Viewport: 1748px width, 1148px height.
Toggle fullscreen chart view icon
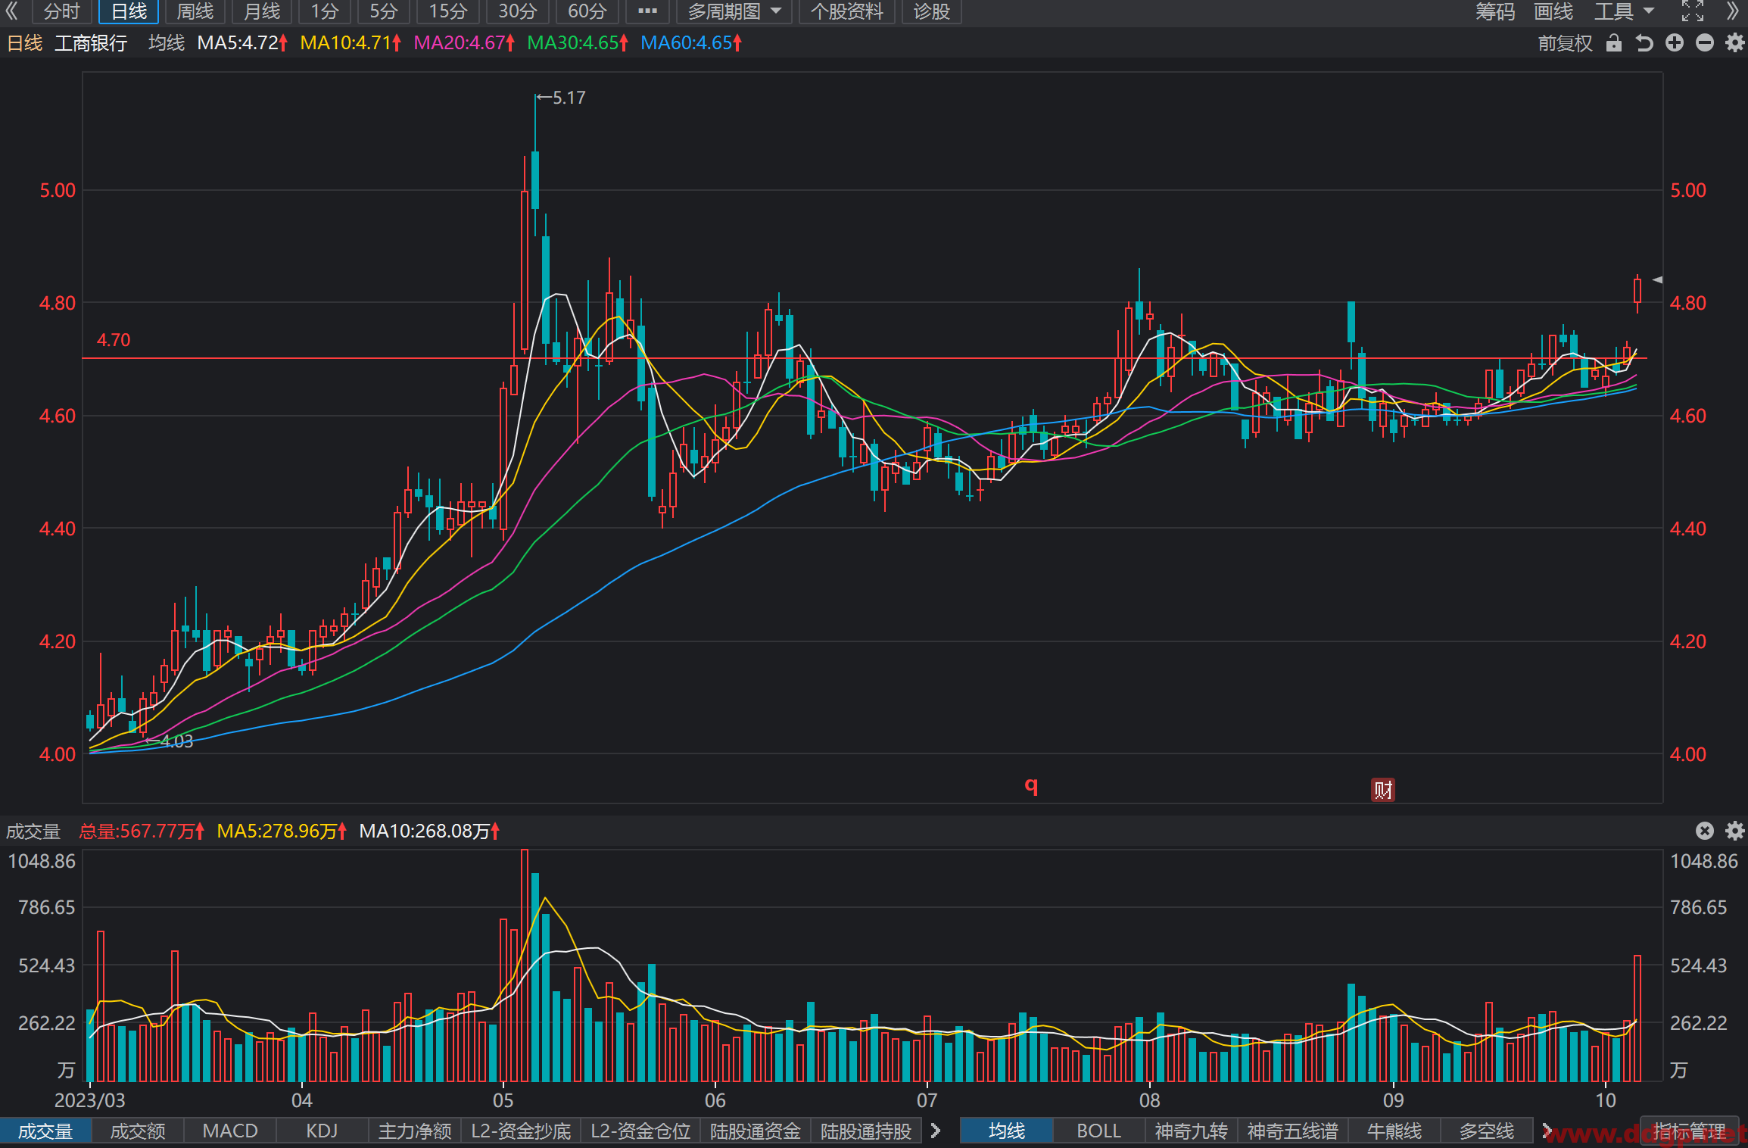pos(1693,11)
